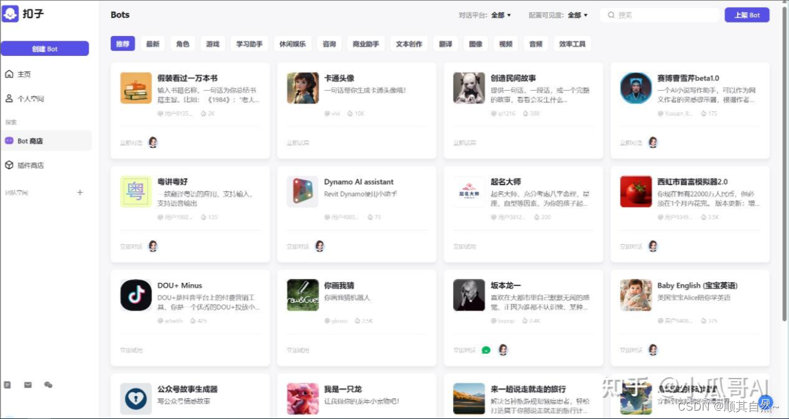Screen dimensions: 789x419
Task: Click the 上架 Bot button
Action: click(747, 15)
